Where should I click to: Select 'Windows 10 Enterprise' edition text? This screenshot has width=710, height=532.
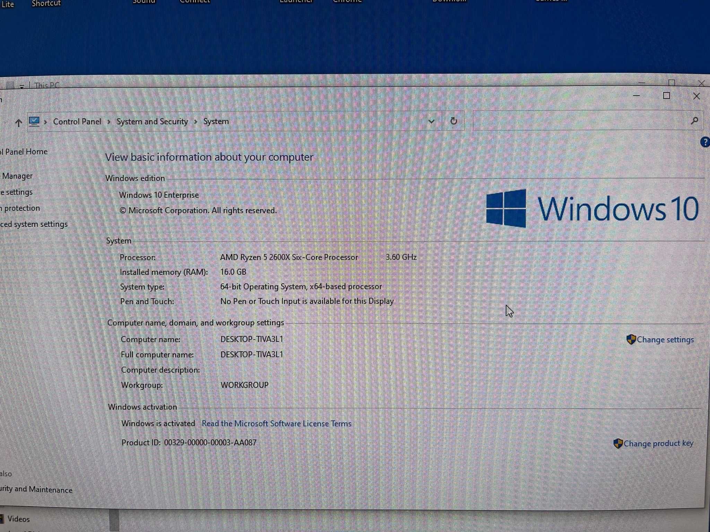[x=159, y=195]
